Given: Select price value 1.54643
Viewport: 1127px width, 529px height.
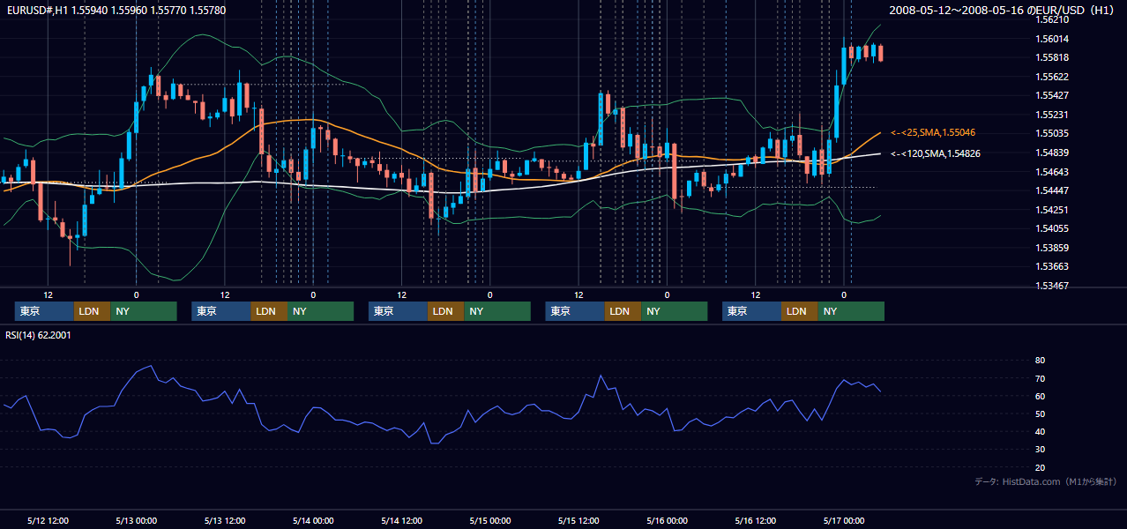Looking at the screenshot, I should click(x=1053, y=172).
